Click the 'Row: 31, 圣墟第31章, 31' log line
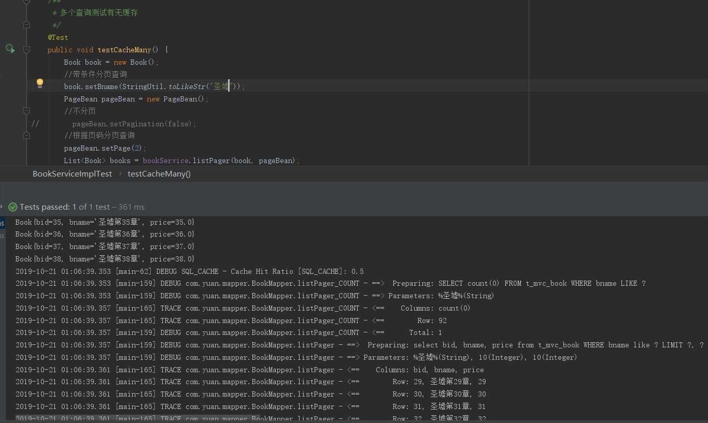The height and width of the screenshot is (423, 708). pos(251,406)
